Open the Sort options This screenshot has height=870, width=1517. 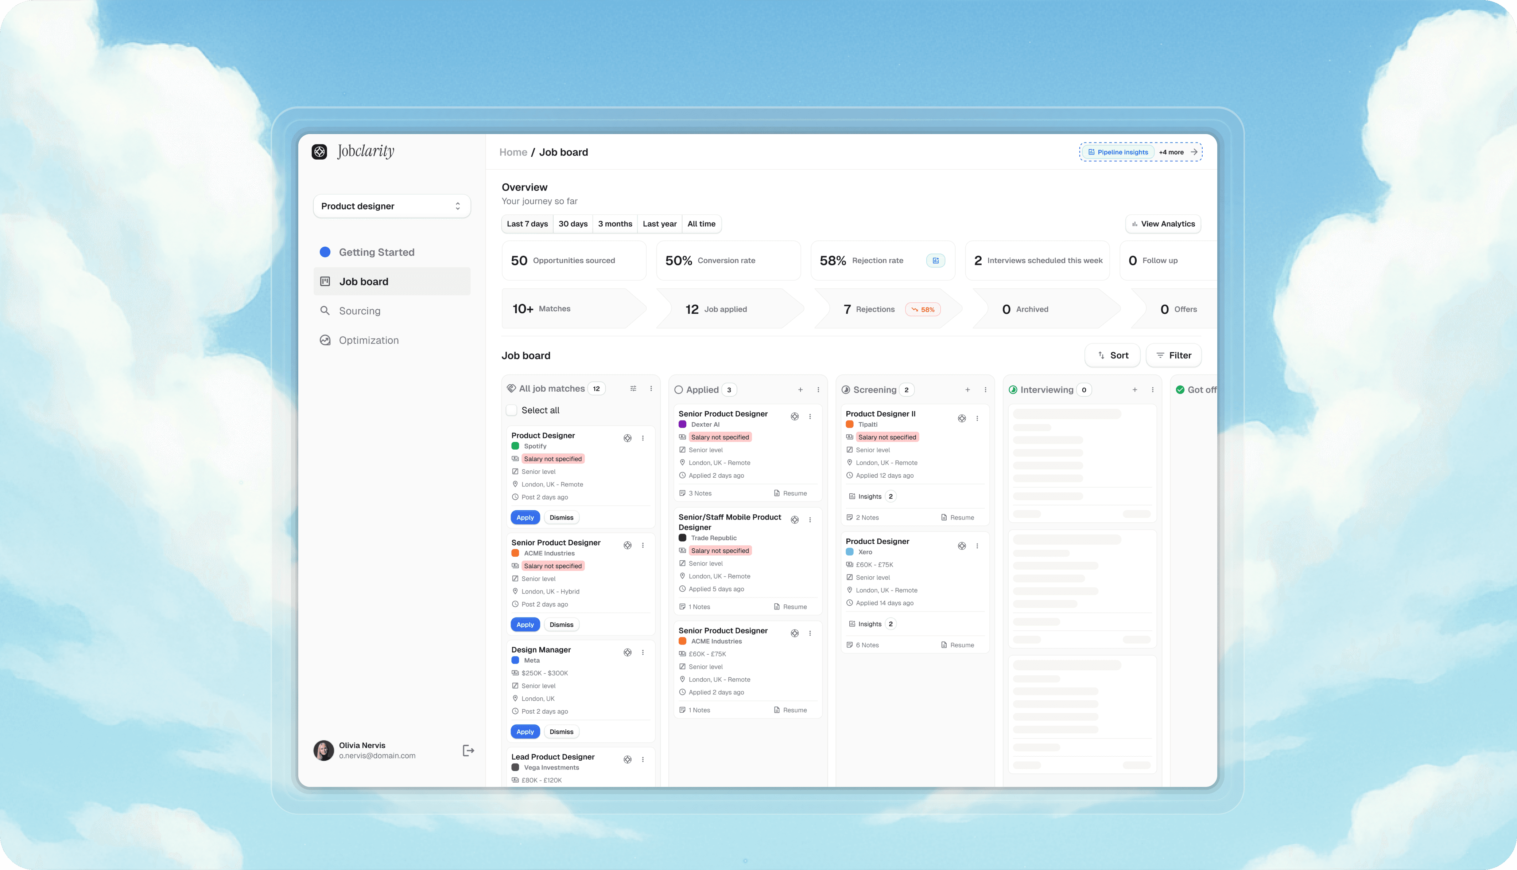[1112, 356]
